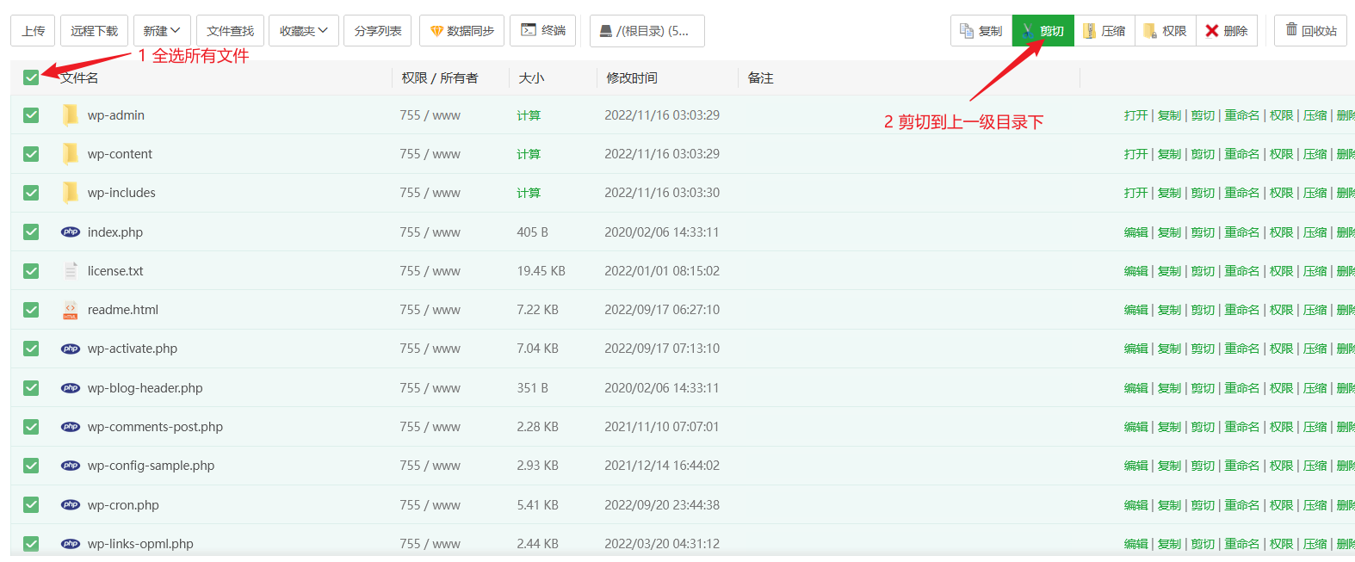This screenshot has width=1355, height=562.
Task: Click the 权限 (permissions) toolbar button
Action: [1166, 31]
